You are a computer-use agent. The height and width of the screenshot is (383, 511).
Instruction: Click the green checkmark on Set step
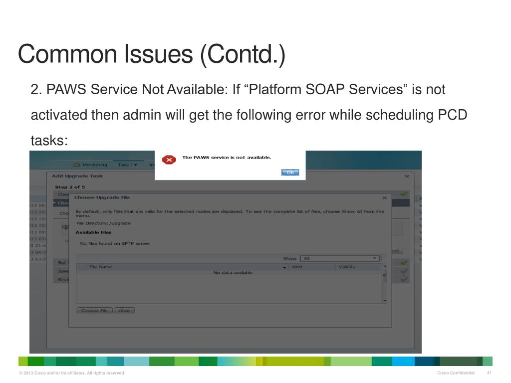click(x=404, y=262)
